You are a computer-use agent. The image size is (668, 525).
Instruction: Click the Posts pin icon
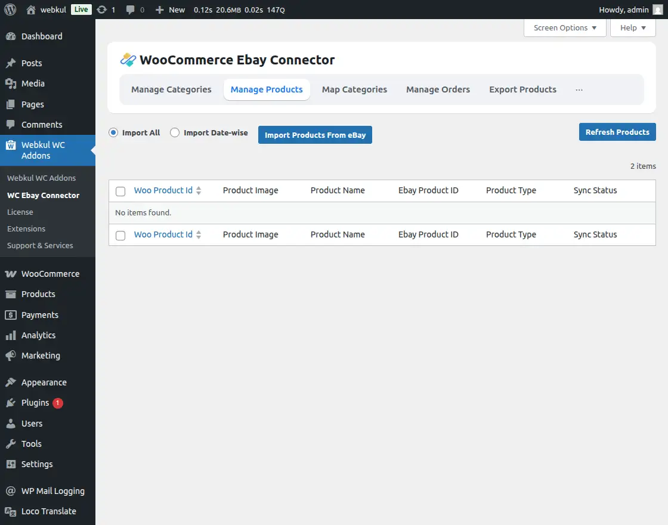(x=11, y=63)
